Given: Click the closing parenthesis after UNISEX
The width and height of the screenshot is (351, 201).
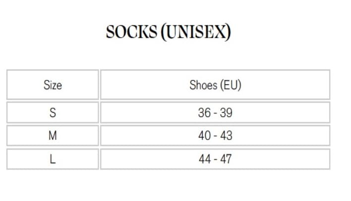Looking at the screenshot, I should (x=229, y=32).
